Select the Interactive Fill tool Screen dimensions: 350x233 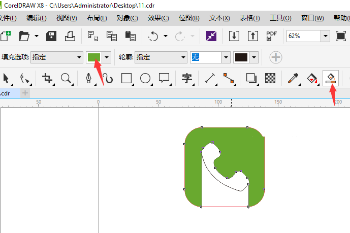312,79
